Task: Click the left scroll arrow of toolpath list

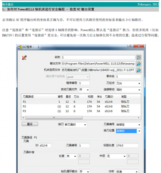Action: click(x=23, y=118)
